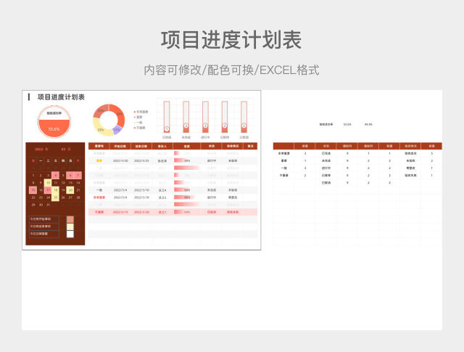
Task: Click the 验收成功 cell in the right summary table
Action: [410, 153]
